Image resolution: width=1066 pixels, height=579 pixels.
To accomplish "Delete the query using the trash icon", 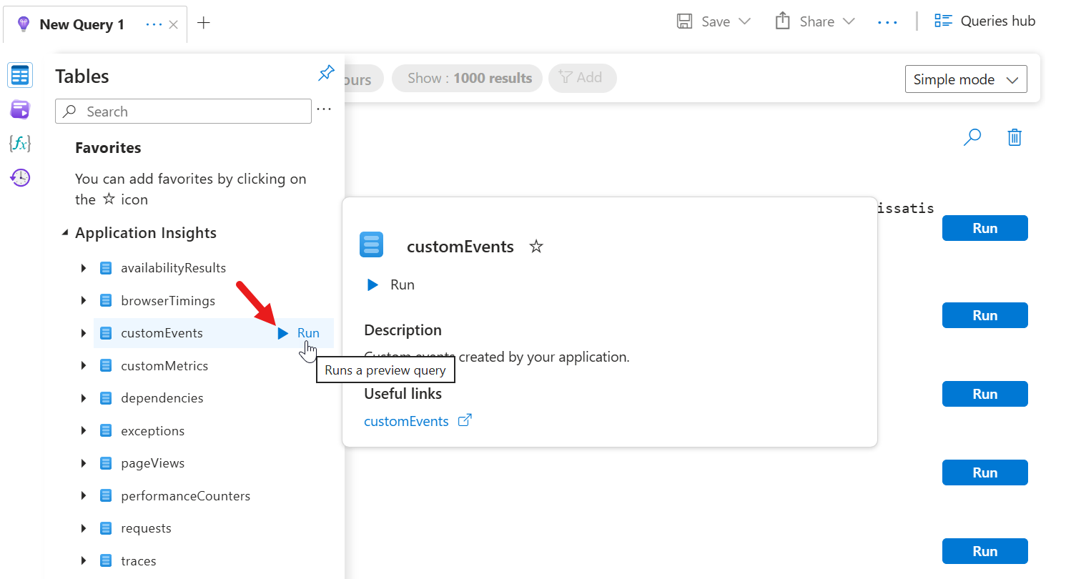I will [1014, 137].
